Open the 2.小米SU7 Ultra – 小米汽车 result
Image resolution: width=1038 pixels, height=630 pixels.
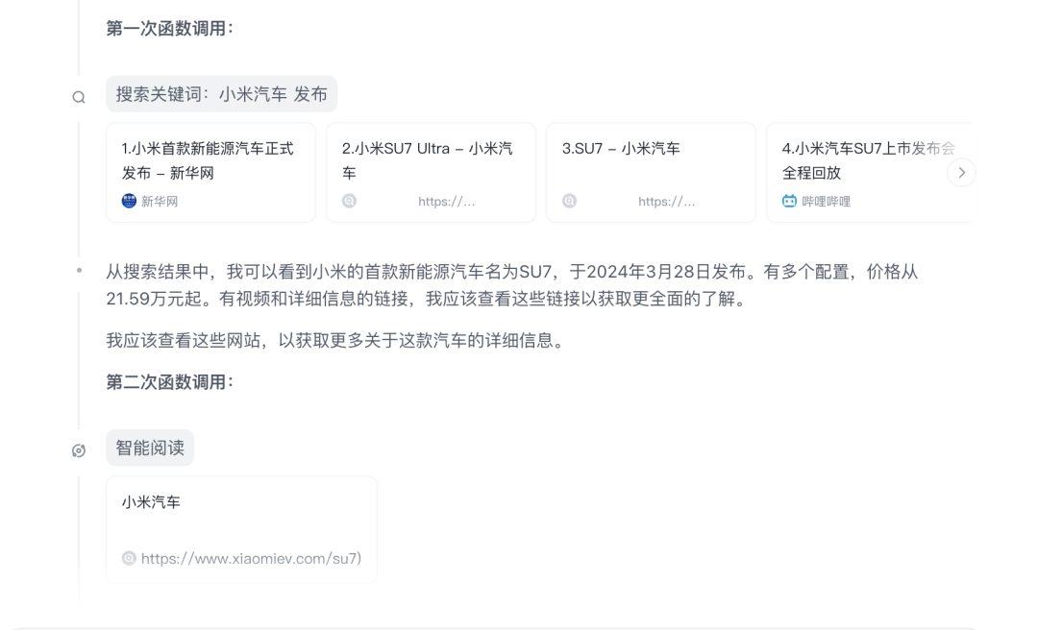click(x=431, y=173)
